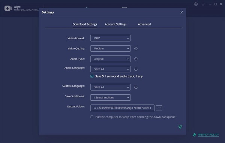The image size is (225, 143).
Task: Show info for Audio Language
Action: [x=136, y=69]
